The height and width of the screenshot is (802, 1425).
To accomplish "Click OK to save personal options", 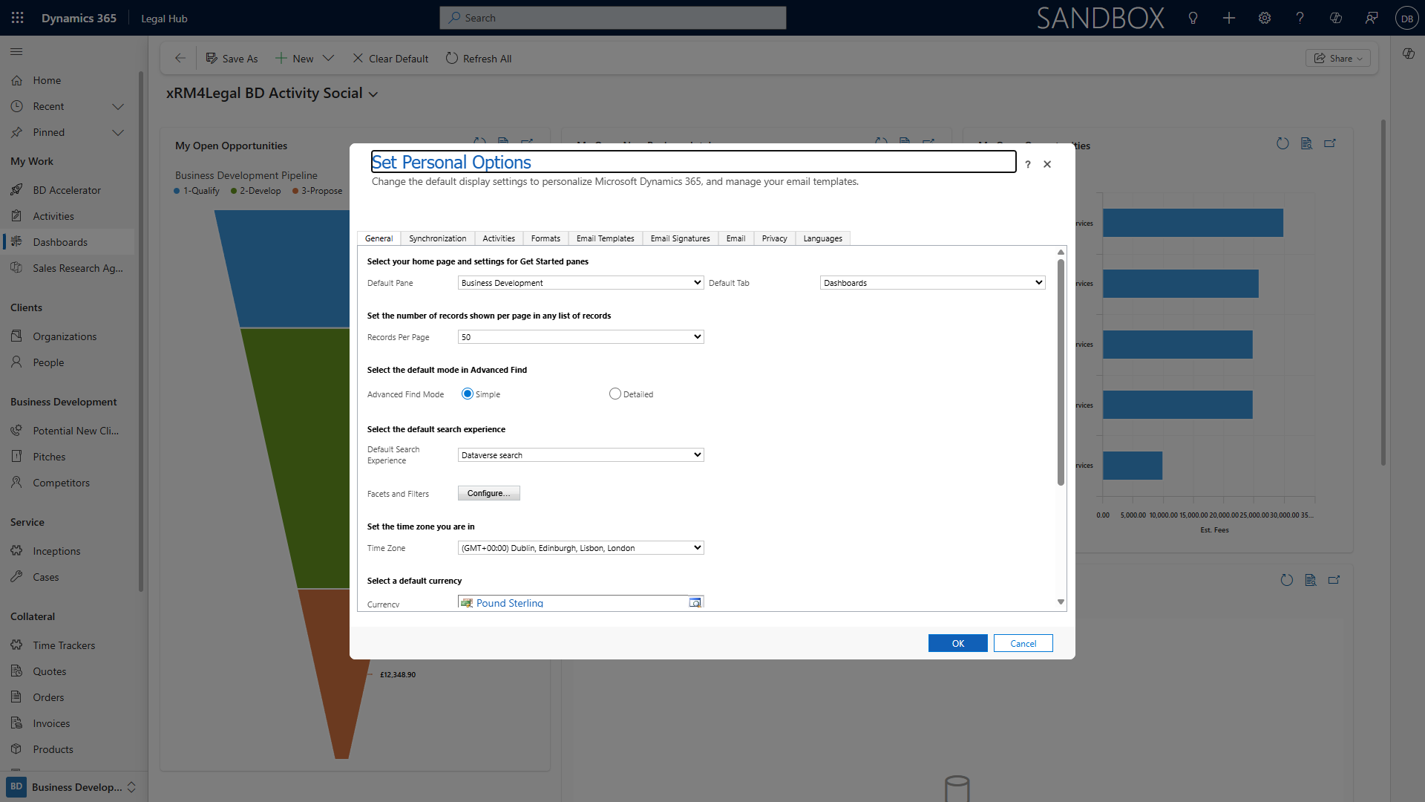I will tap(957, 643).
